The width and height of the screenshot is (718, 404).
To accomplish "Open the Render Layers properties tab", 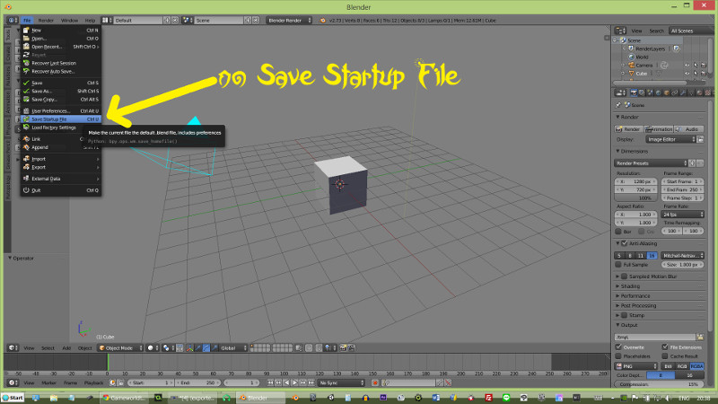I will (642, 92).
